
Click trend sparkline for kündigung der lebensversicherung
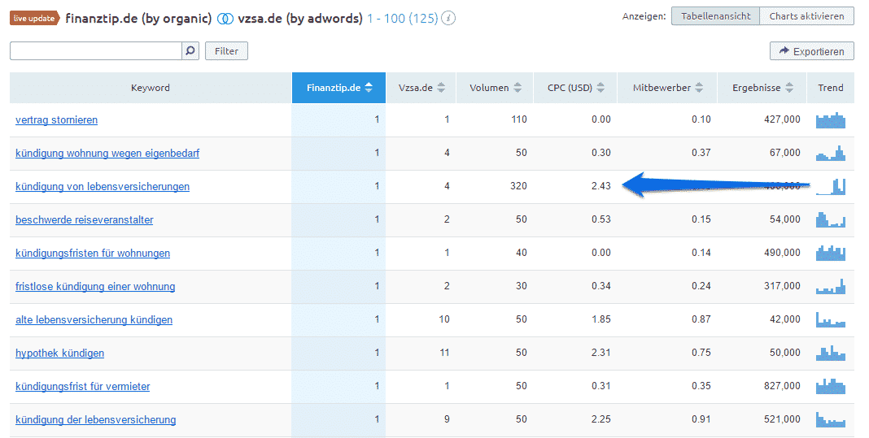pos(830,419)
